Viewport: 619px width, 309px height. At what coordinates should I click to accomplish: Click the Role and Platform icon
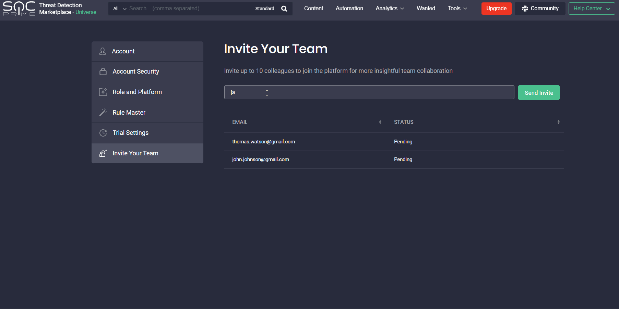click(103, 92)
